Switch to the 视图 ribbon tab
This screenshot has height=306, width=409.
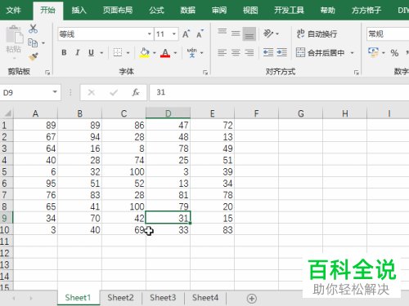[x=250, y=11]
